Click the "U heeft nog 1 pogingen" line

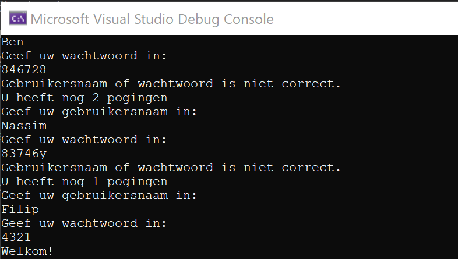point(84,182)
